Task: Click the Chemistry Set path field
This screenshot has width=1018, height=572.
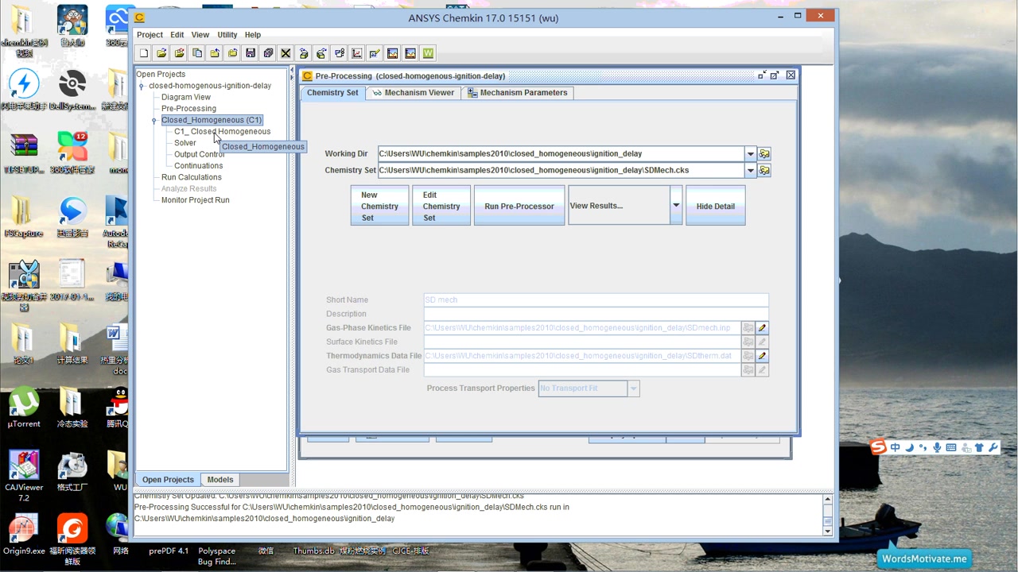Action: coord(561,170)
